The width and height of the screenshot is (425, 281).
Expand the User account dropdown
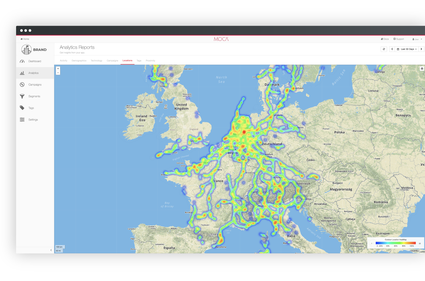(417, 39)
